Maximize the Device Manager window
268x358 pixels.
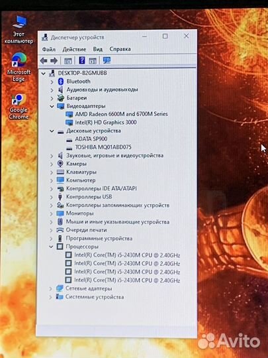pyautogui.click(x=165, y=36)
